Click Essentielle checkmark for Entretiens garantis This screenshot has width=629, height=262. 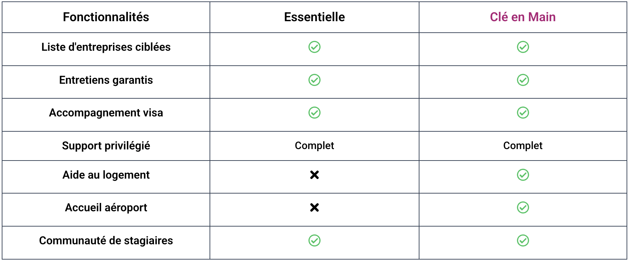314,80
